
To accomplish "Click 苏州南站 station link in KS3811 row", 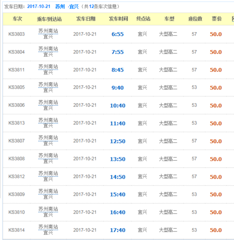I will (x=48, y=67).
